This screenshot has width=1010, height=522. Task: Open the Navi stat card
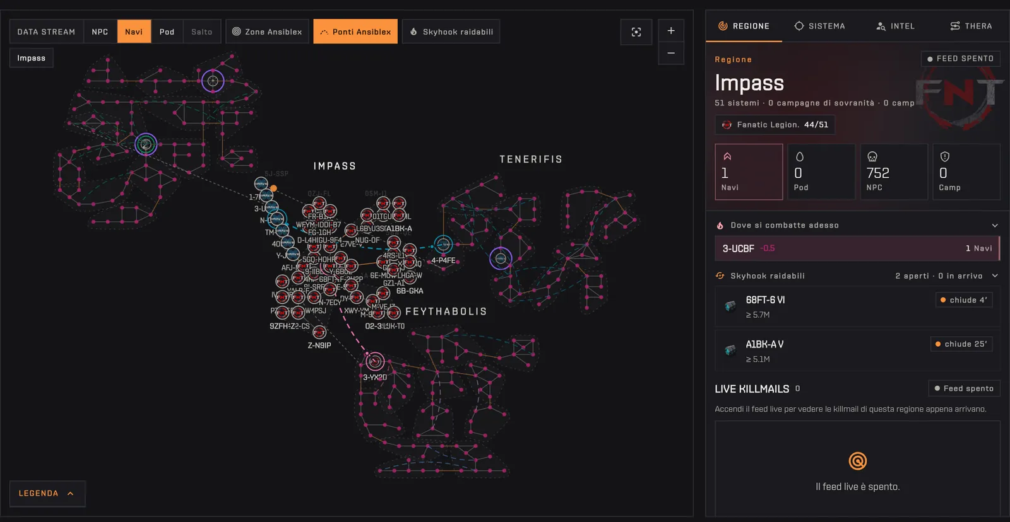(x=749, y=171)
